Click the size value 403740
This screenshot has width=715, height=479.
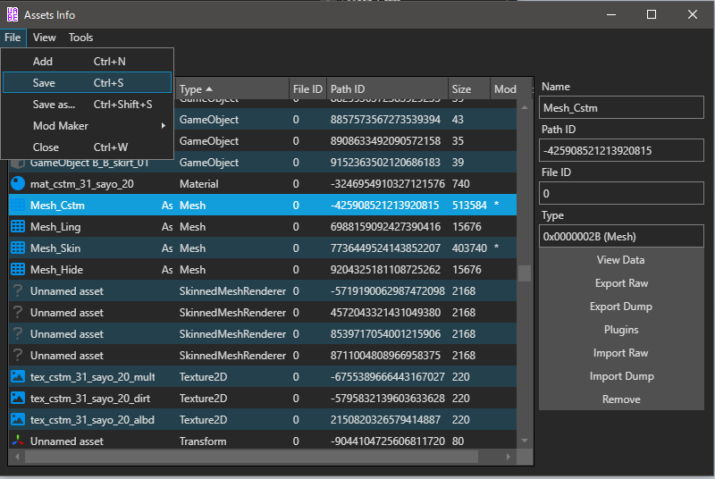pos(469,248)
